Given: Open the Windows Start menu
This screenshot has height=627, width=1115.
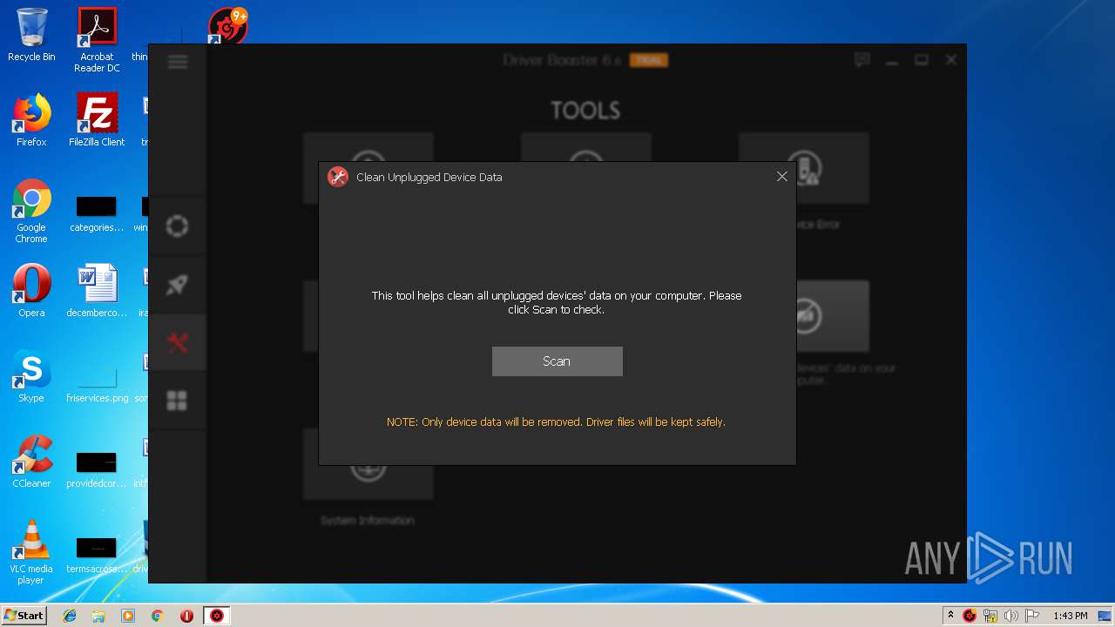Looking at the screenshot, I should tap(24, 616).
